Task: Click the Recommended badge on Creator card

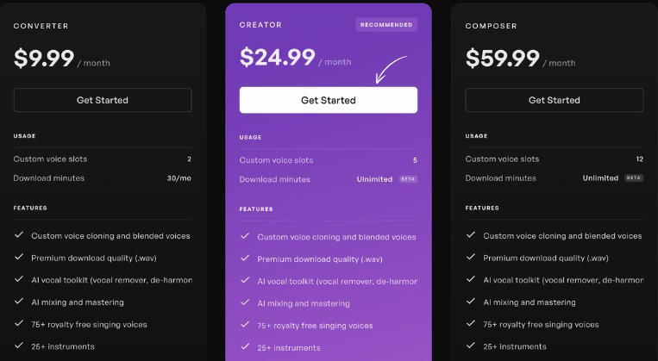Action: coord(386,25)
